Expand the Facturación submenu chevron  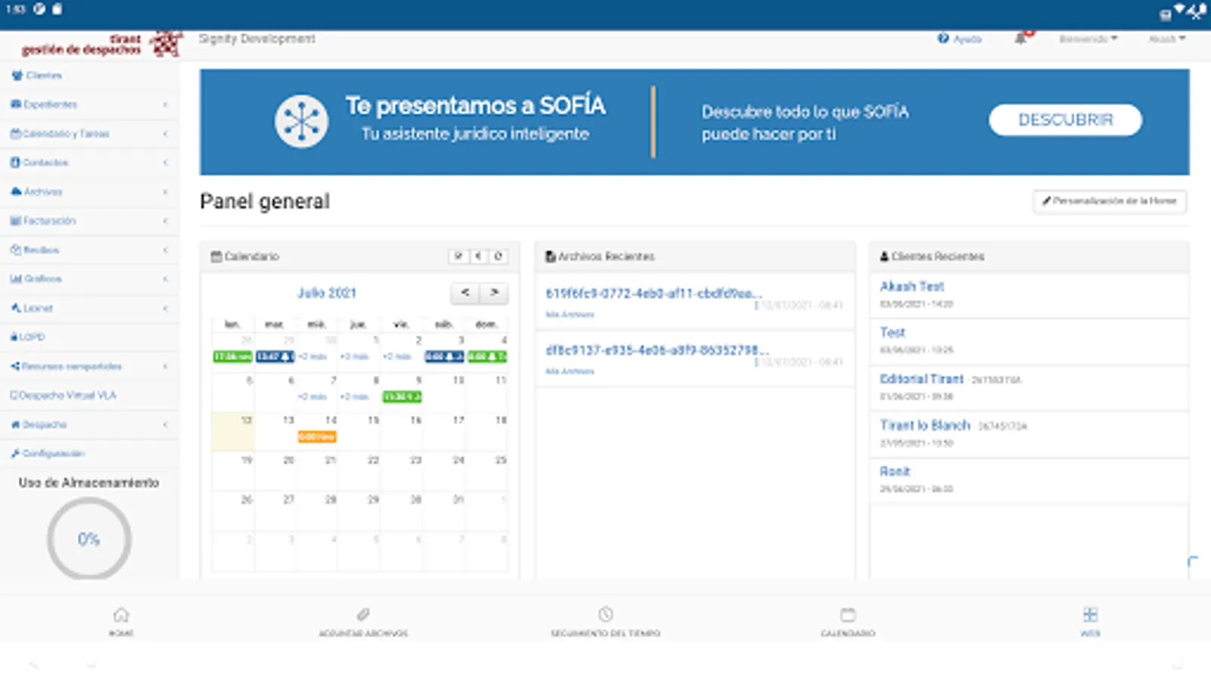tap(165, 221)
